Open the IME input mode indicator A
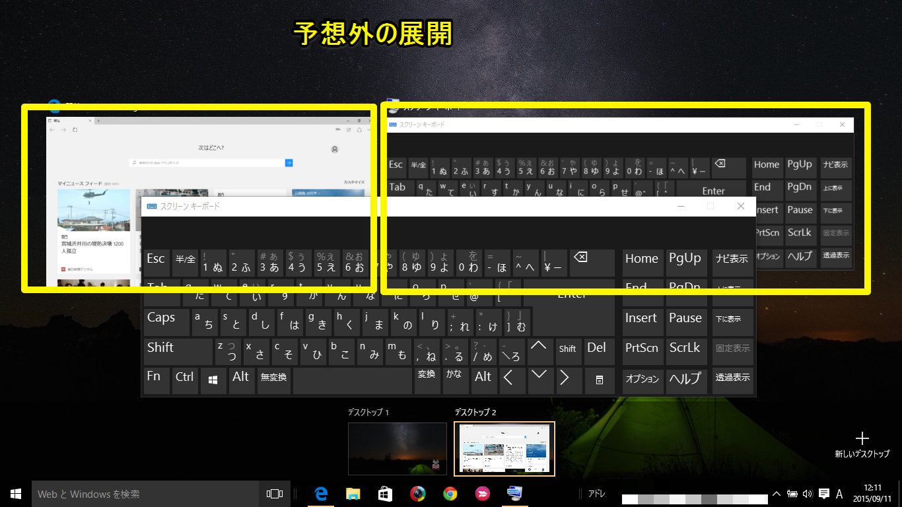Viewport: 902px width, 507px height. click(839, 494)
